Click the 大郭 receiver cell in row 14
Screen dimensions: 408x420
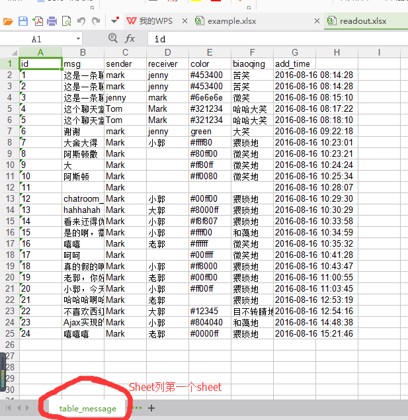(x=167, y=210)
